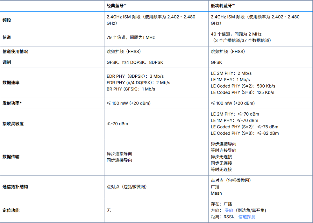Screen dimensions: 313x223
Task: Click LE Coded PHY (S=8): ≤-82 dBm
Action: click(x=245, y=133)
